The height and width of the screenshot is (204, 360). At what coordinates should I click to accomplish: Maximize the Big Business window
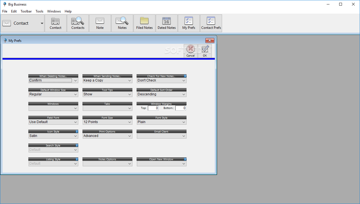click(341, 4)
